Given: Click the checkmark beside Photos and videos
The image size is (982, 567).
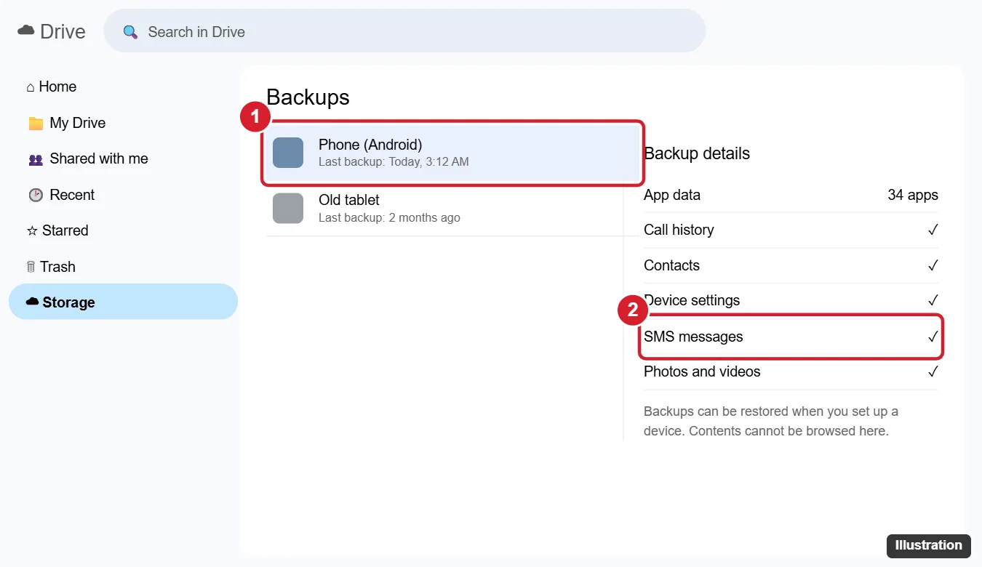Looking at the screenshot, I should click(933, 371).
